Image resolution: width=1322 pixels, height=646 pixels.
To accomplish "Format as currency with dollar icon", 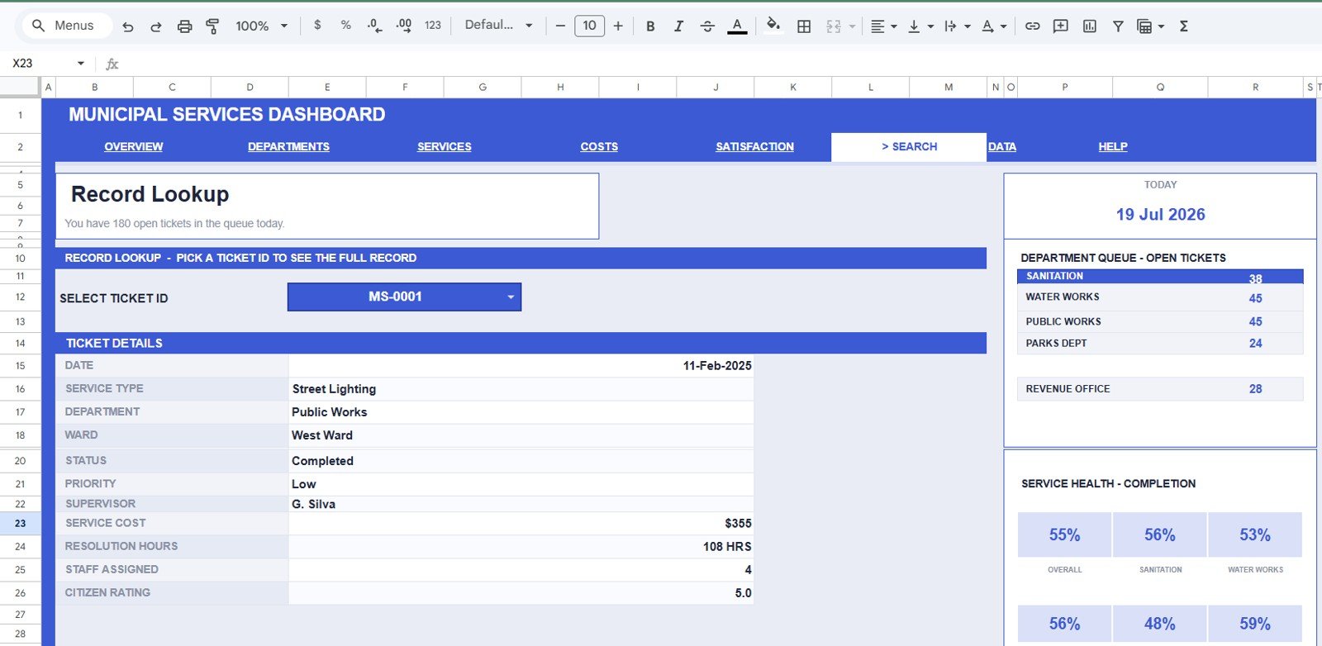I will point(317,26).
